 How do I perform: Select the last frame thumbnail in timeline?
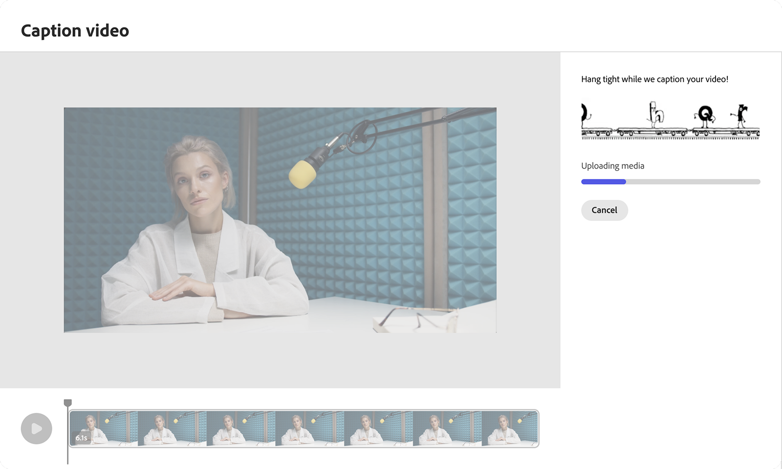[x=509, y=428]
